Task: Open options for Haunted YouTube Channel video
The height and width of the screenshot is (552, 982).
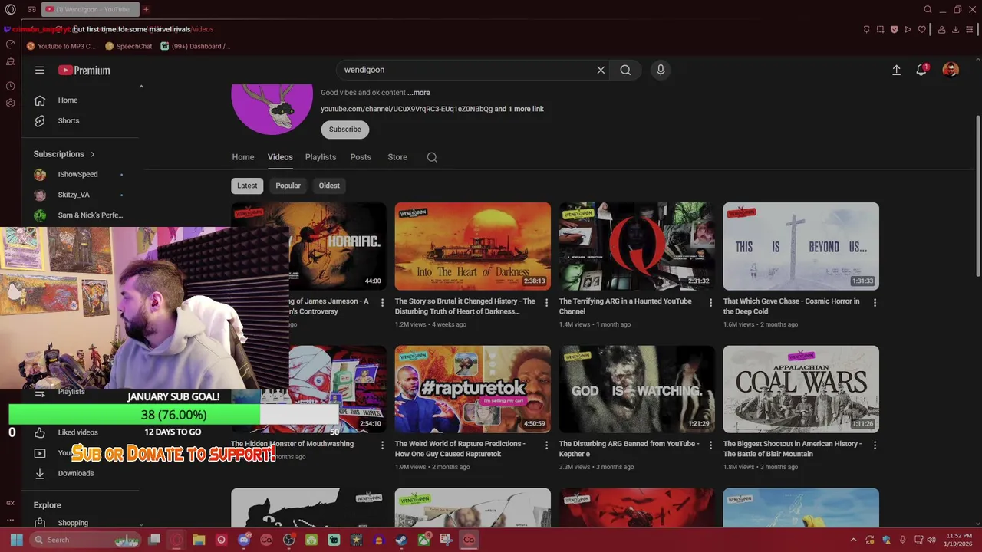Action: 710,303
